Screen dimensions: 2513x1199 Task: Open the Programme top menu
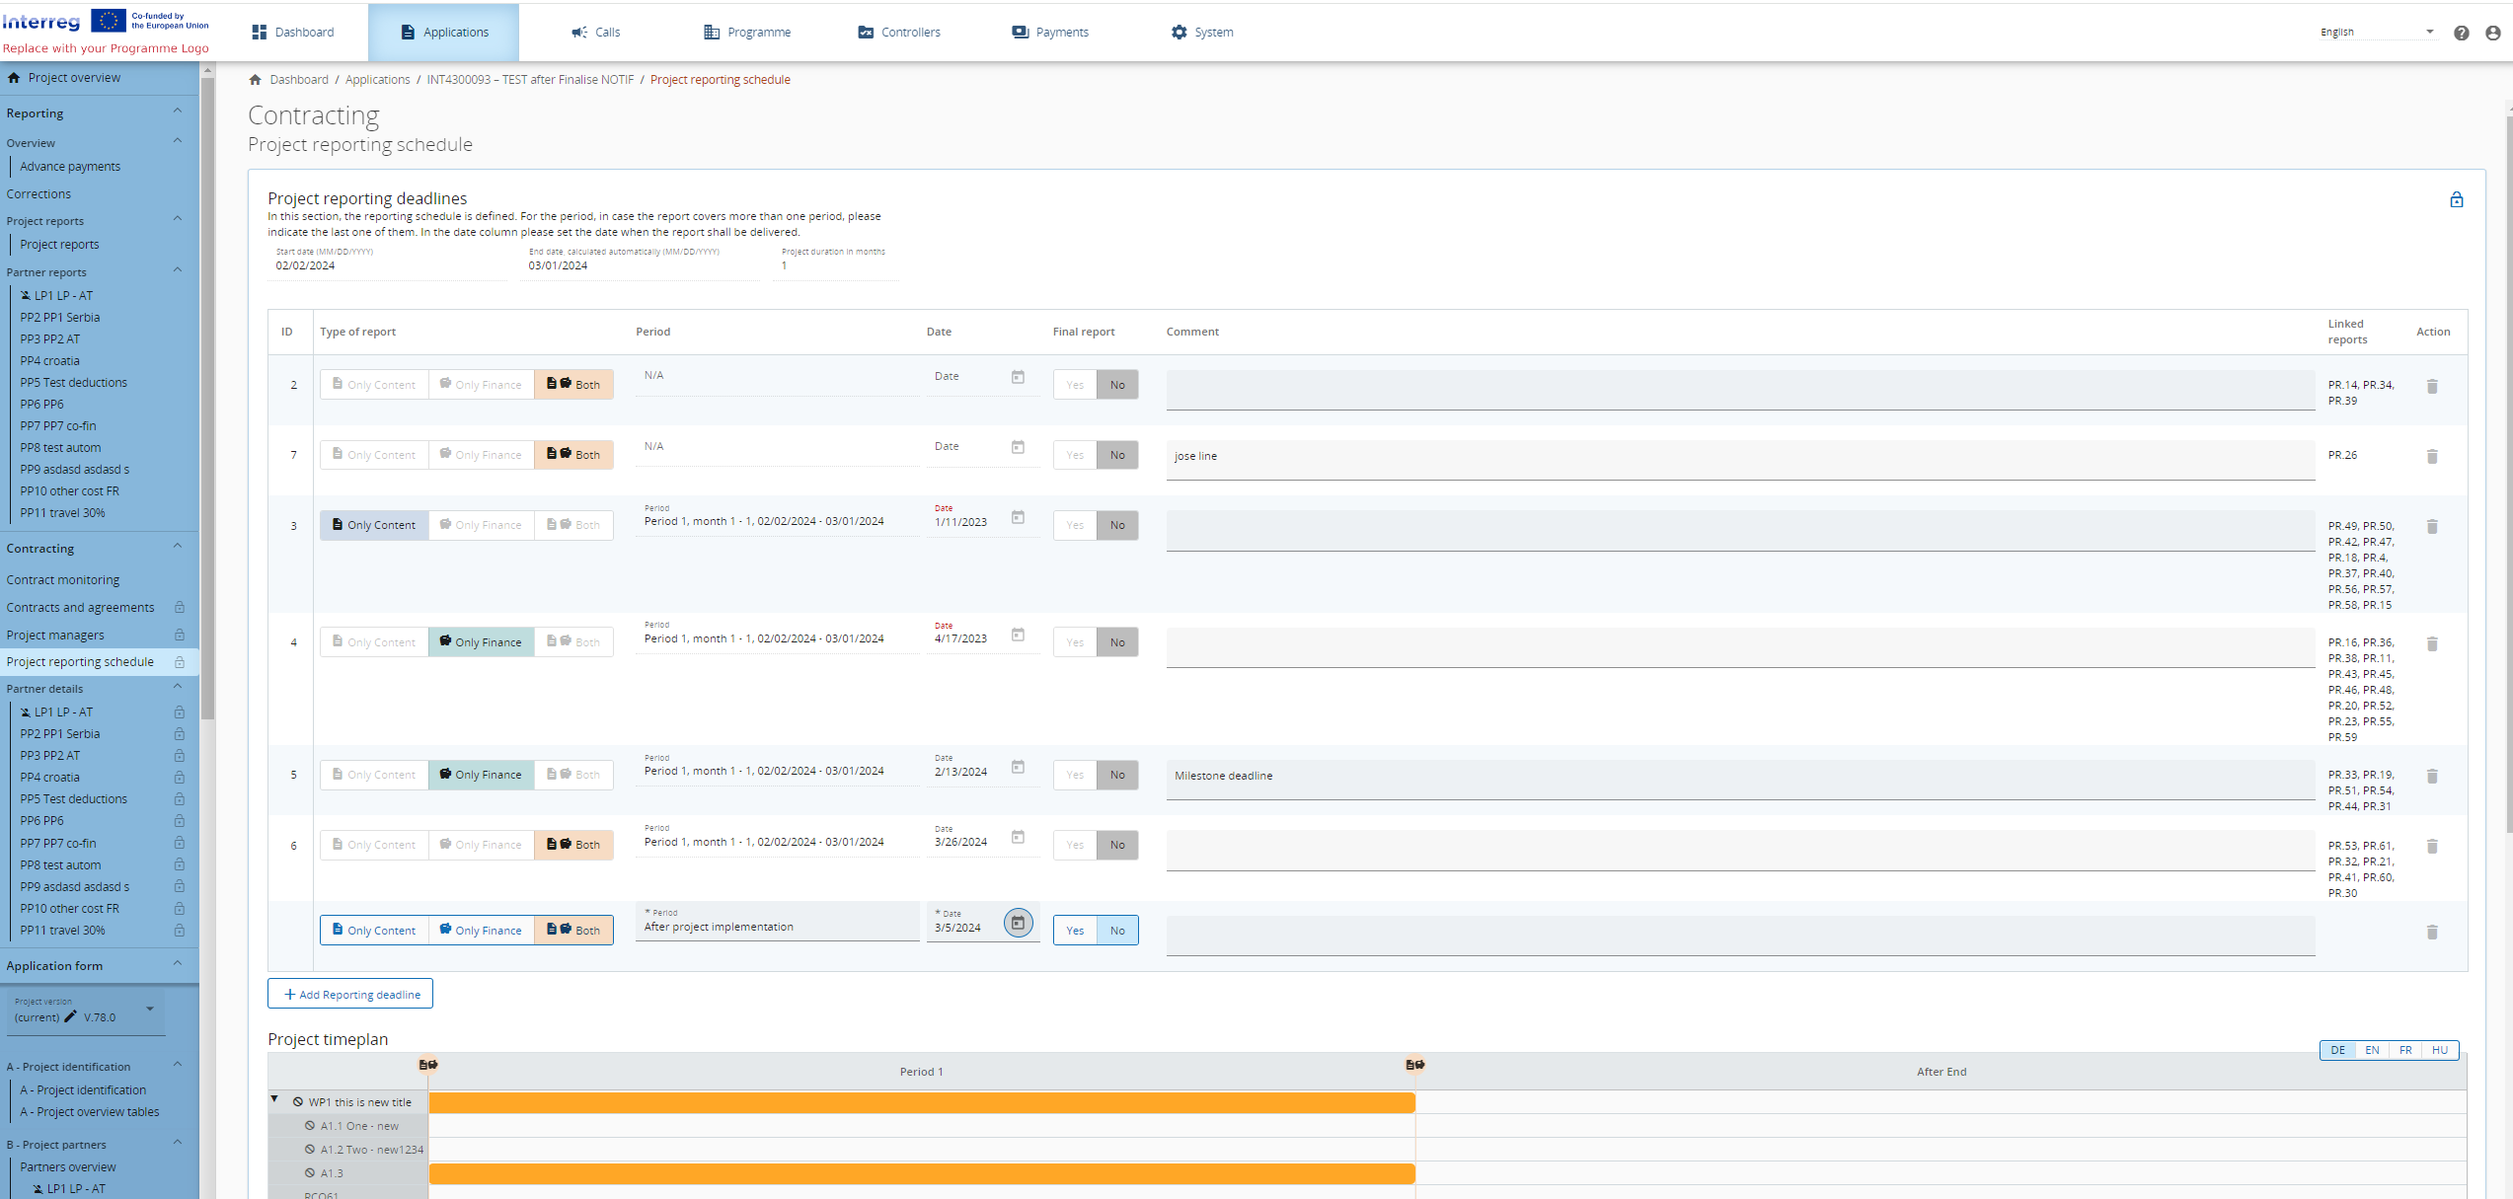tap(747, 33)
